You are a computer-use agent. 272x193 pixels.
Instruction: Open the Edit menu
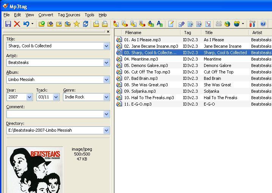pyautogui.click(x=17, y=15)
